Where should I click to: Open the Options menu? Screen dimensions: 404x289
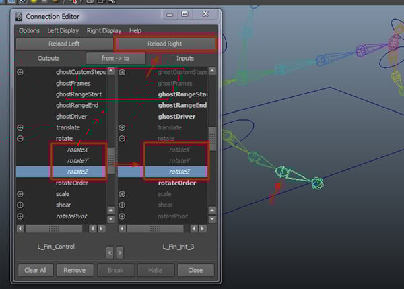[x=29, y=30]
